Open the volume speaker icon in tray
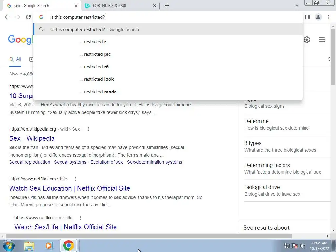 pyautogui.click(x=303, y=246)
